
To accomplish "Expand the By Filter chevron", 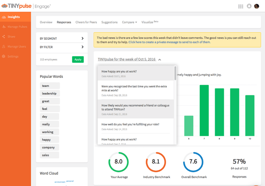I will coord(83,47).
